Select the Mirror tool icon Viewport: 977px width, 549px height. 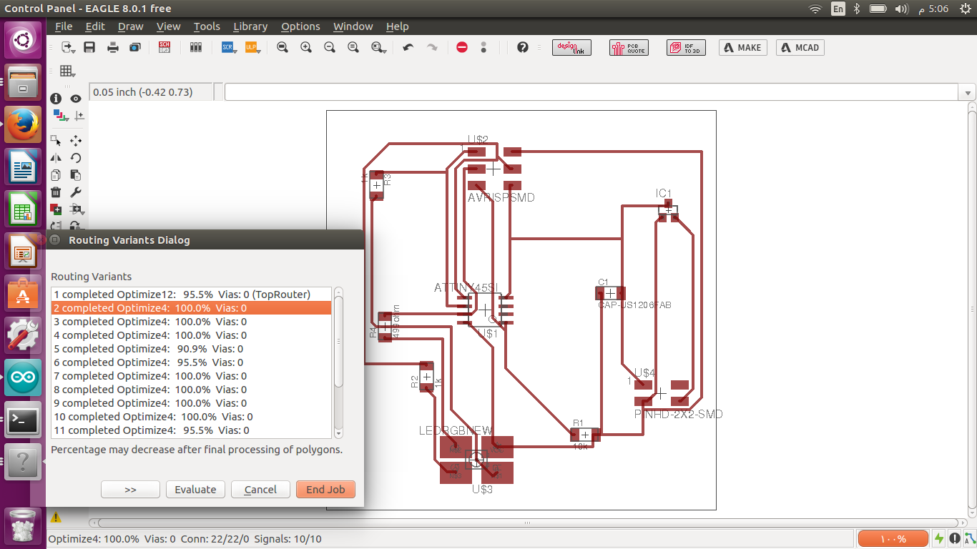click(57, 157)
